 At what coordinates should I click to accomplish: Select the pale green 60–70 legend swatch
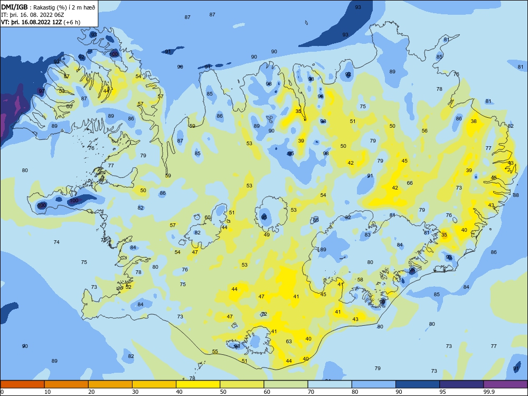286,384
